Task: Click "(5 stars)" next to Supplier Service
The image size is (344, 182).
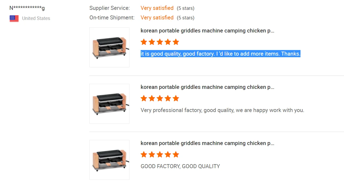Action: [x=185, y=8]
